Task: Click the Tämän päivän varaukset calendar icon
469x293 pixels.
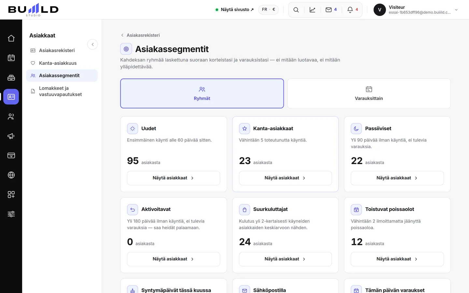Action: tap(356, 289)
